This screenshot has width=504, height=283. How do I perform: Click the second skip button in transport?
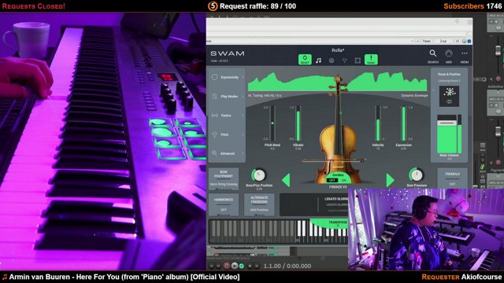pyautogui.click(x=218, y=266)
